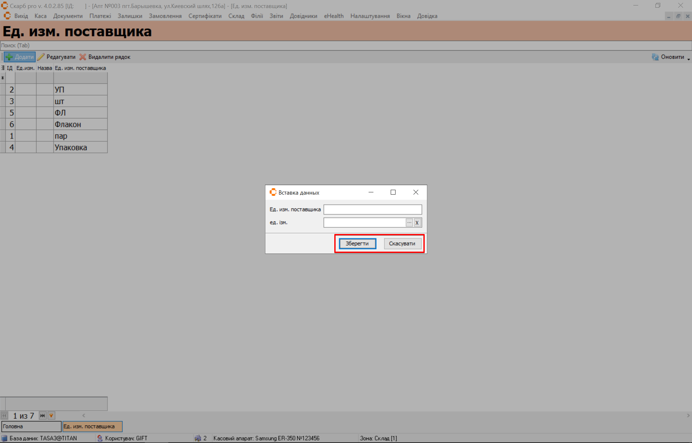
Task: Click the orange filter funnel icon
Action: (x=51, y=416)
